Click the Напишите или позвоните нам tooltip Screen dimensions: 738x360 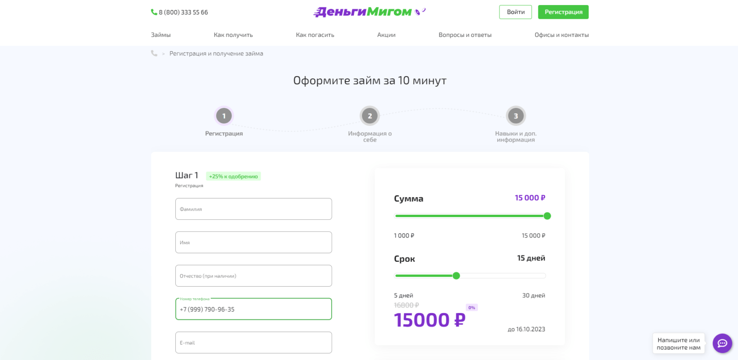678,344
